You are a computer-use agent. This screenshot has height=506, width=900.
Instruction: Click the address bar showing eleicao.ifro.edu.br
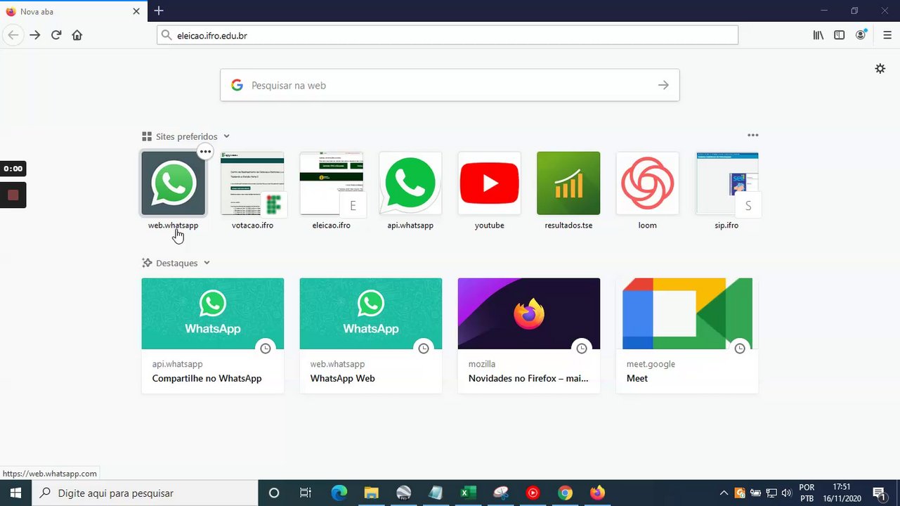click(448, 35)
